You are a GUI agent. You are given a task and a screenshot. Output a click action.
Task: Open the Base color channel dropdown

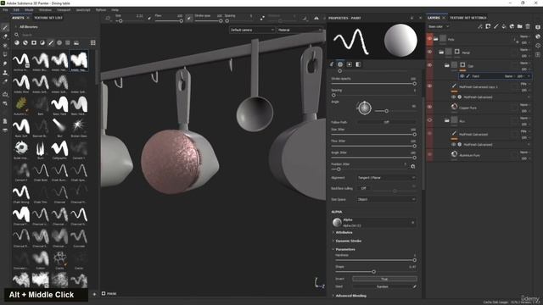pos(439,26)
